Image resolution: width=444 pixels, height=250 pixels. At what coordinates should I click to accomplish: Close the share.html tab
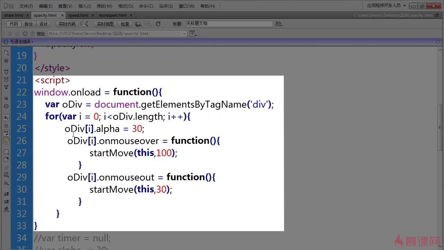point(28,15)
